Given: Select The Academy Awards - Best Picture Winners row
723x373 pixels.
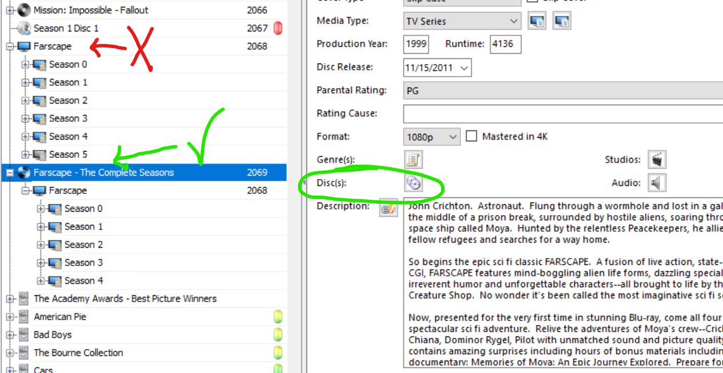Looking at the screenshot, I should point(143,299).
